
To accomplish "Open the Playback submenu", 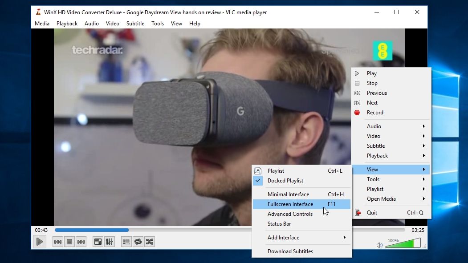I will 377,155.
